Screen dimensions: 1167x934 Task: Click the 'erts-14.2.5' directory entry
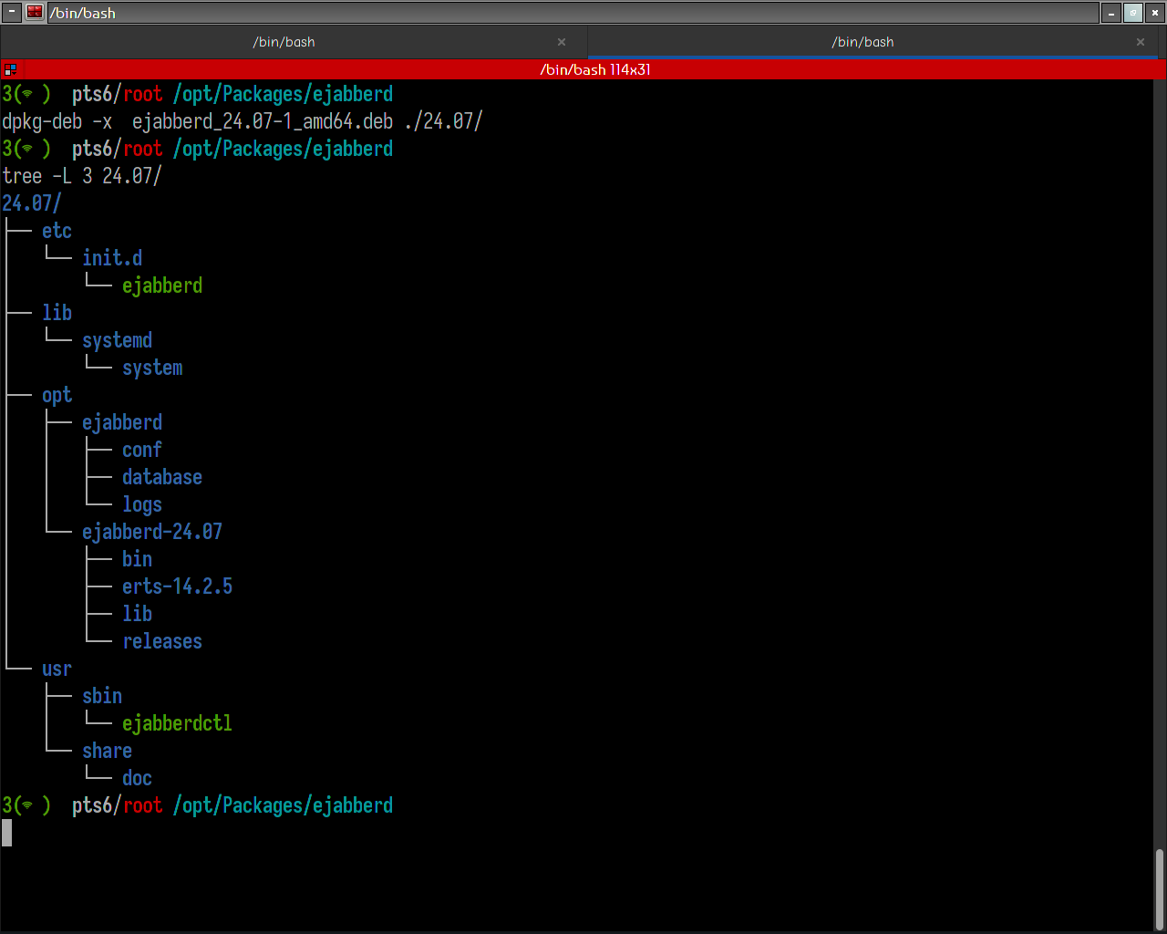click(177, 586)
